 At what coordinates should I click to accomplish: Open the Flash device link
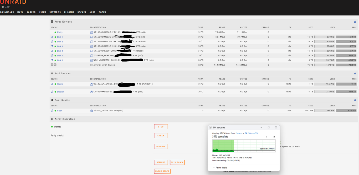[60, 111]
